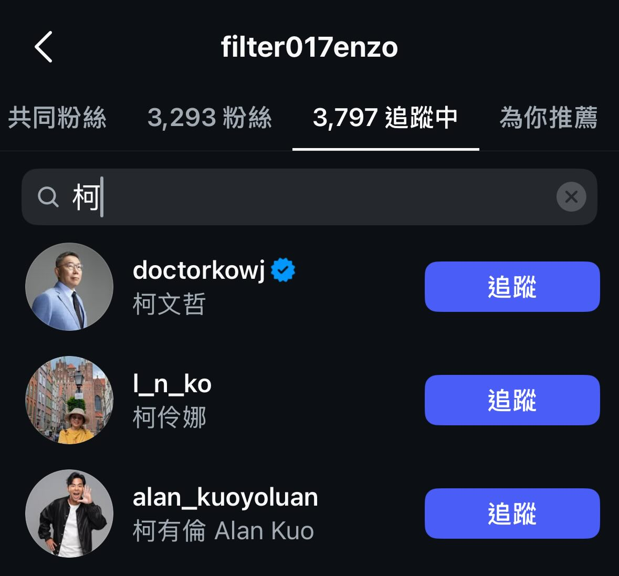
Task: Open the doctorkowj username link
Action: [x=199, y=270]
